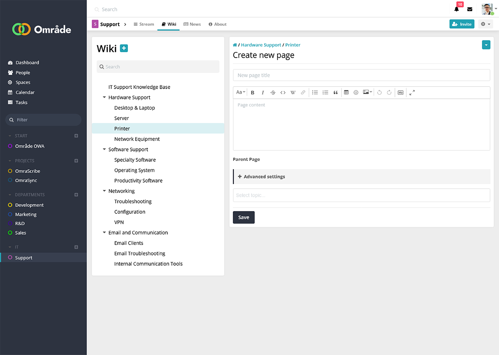Click the strikethrough formatting icon
Screen dimensions: 499x355
(x=273, y=92)
